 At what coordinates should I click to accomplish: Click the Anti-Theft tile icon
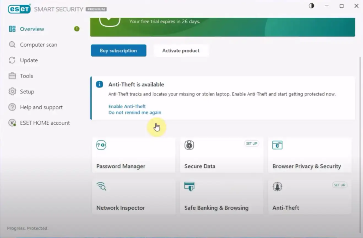tap(277, 187)
